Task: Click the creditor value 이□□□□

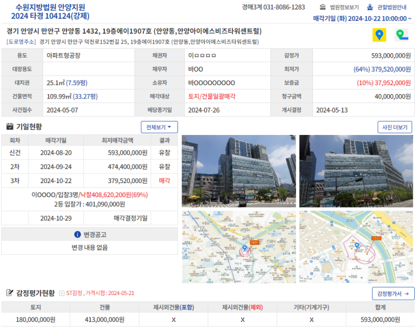Action: (x=202, y=55)
